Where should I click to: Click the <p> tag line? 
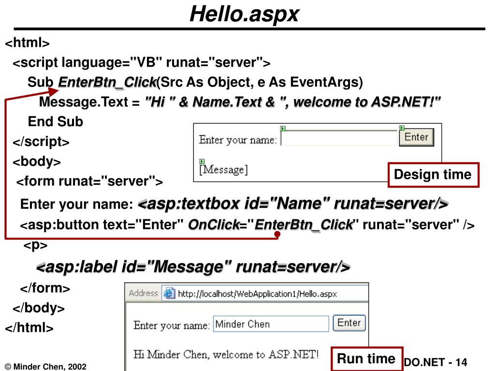35,245
